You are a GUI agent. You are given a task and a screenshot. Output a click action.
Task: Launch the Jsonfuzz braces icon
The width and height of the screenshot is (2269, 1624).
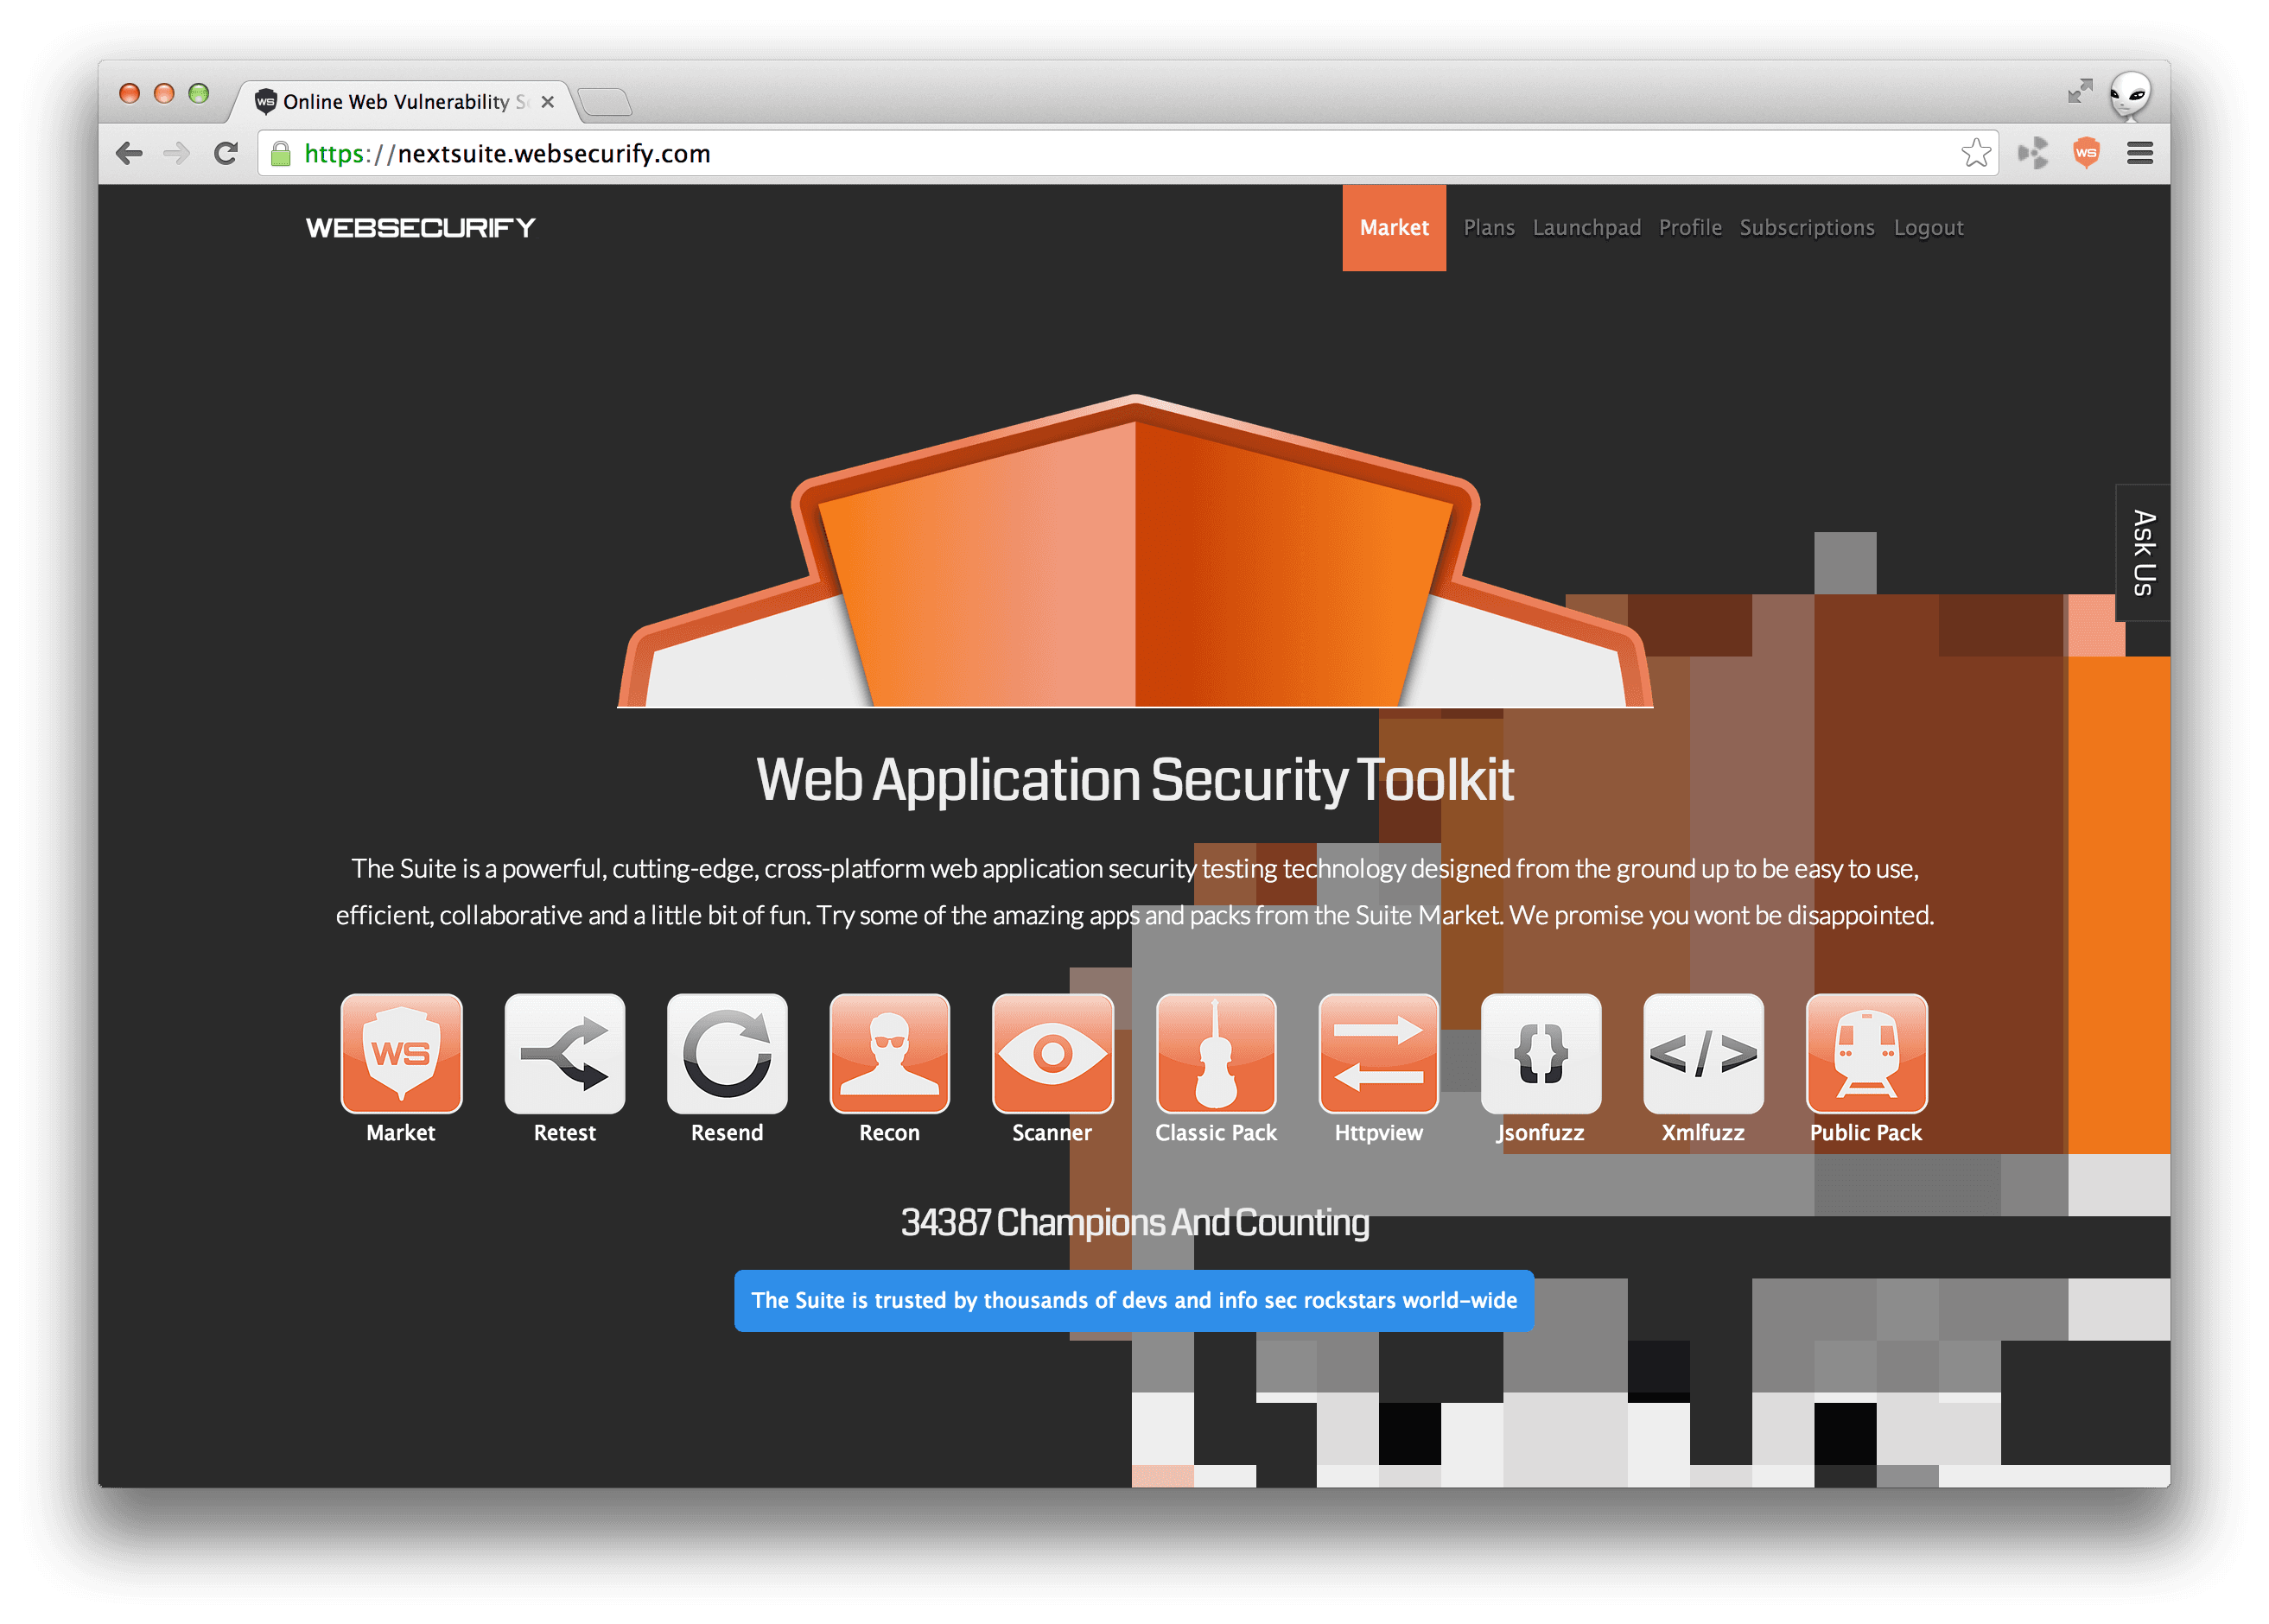pos(1540,1053)
